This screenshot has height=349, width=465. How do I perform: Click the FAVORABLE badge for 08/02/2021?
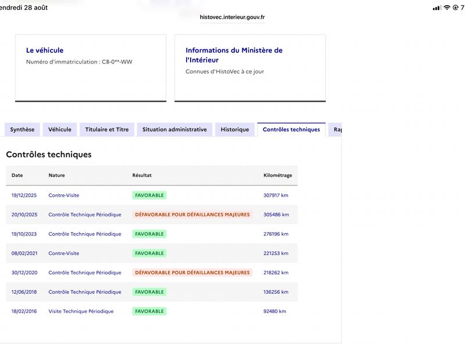[149, 253]
